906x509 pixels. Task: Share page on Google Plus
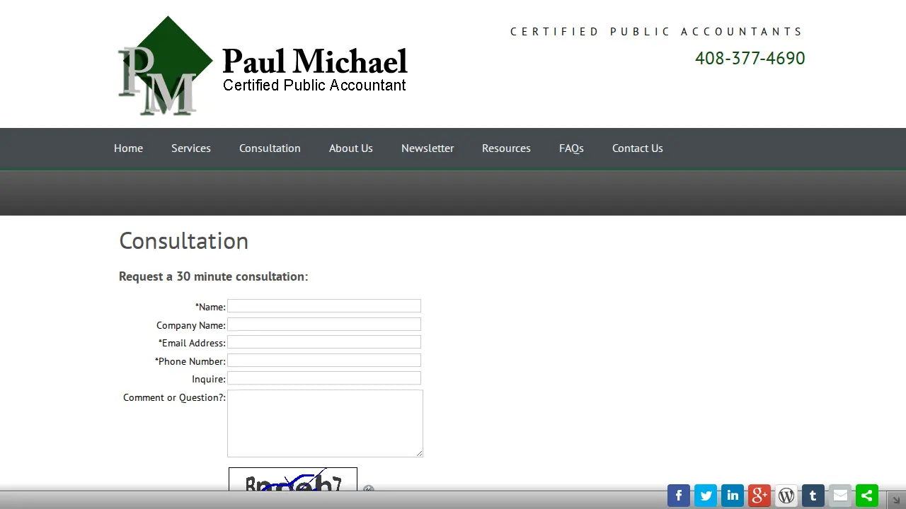pos(759,496)
